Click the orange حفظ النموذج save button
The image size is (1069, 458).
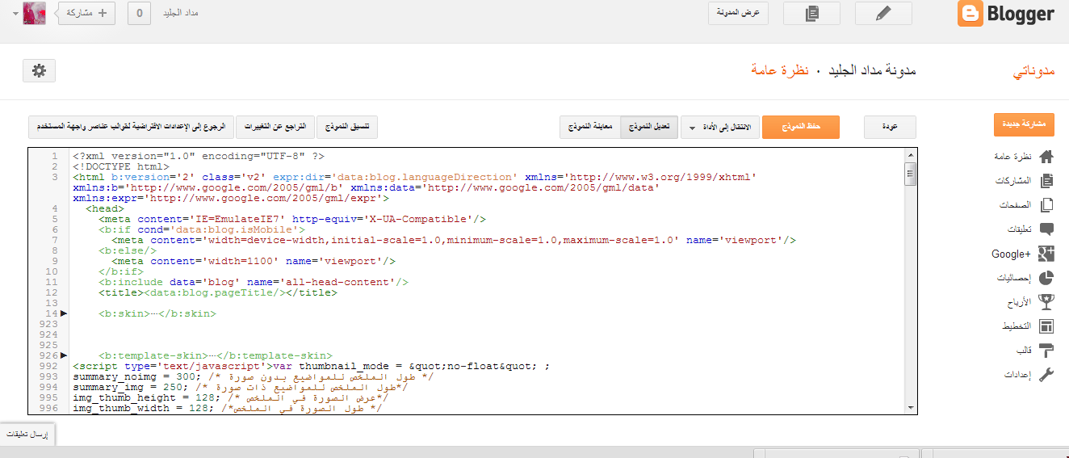[801, 128]
